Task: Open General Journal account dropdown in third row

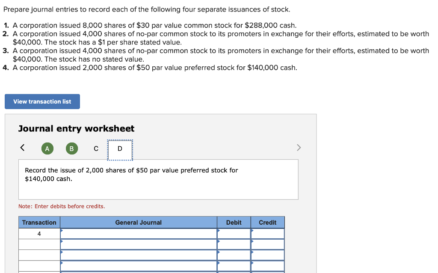Action: point(139,255)
